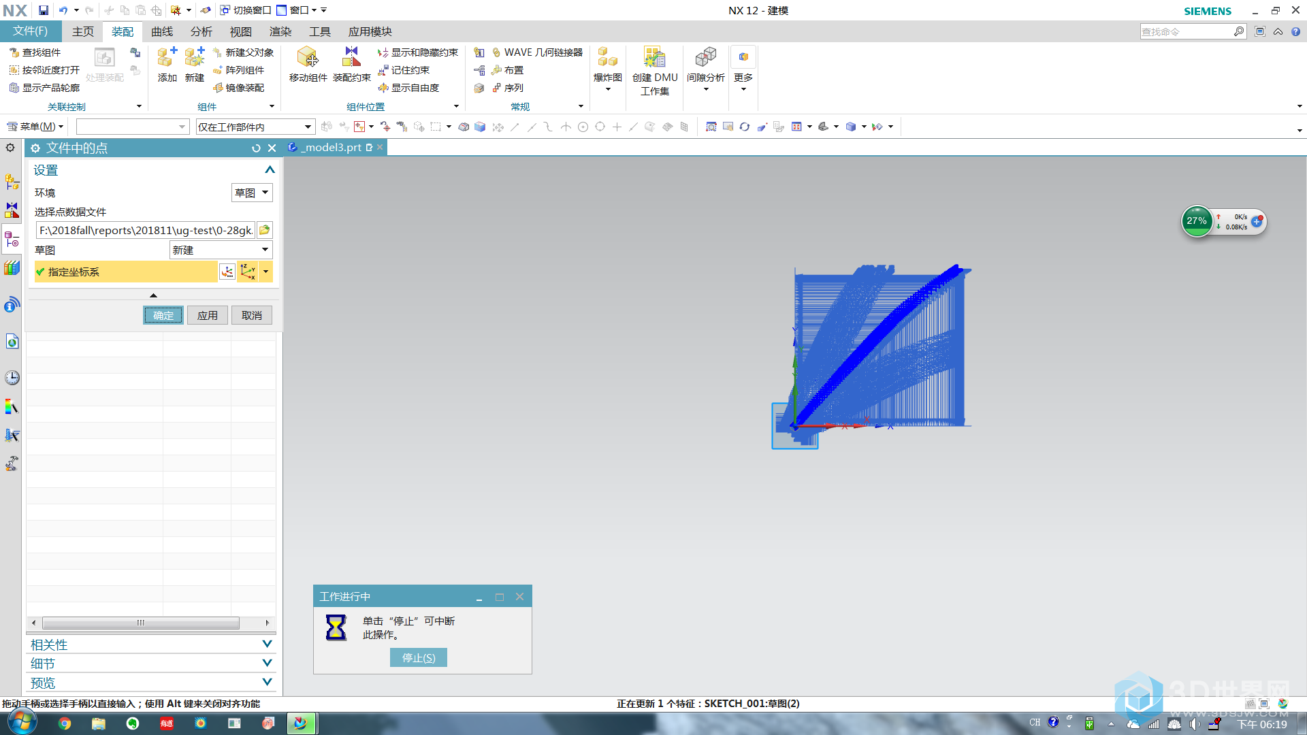Click Open by Proximity (按邻近度打开)
Image resolution: width=1307 pixels, height=735 pixels.
[x=44, y=70]
